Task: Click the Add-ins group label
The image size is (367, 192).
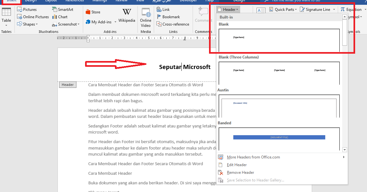Action: [x=110, y=32]
